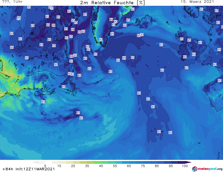Click the 'Init:12Z11MAR2021' run label
223x172 pixels.
(35, 169)
